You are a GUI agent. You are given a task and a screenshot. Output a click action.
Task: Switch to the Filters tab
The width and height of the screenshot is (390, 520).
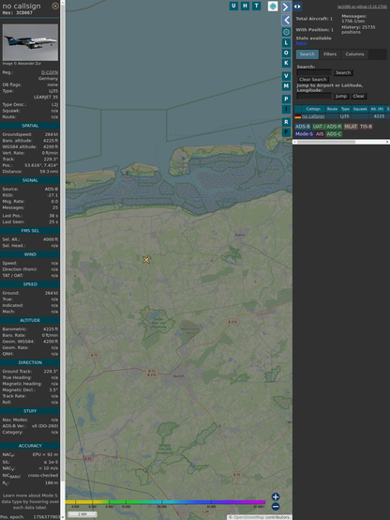(x=330, y=54)
